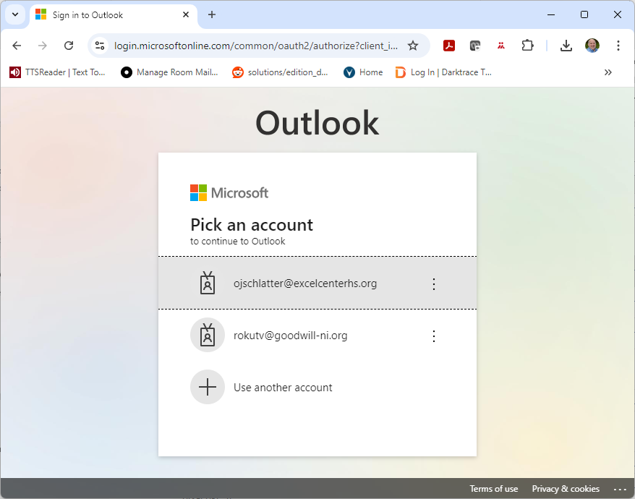Click the forward navigation arrow
The width and height of the screenshot is (635, 499).
click(x=43, y=46)
